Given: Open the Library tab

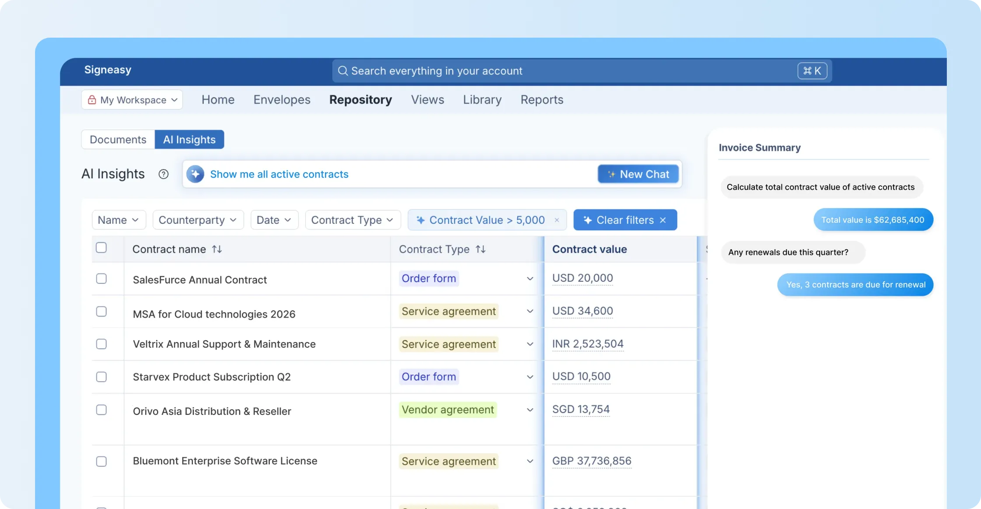Looking at the screenshot, I should [482, 100].
